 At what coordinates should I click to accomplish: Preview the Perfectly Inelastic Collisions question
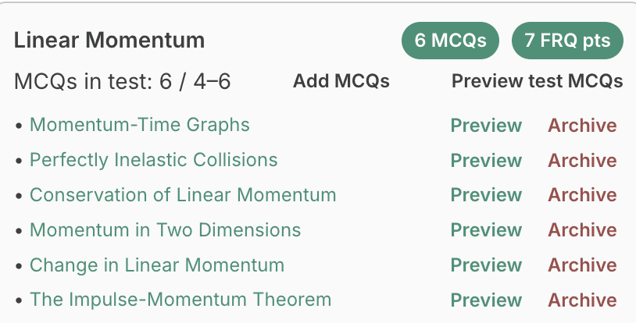point(486,161)
